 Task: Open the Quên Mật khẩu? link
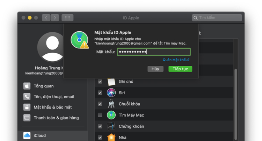click(x=176, y=60)
